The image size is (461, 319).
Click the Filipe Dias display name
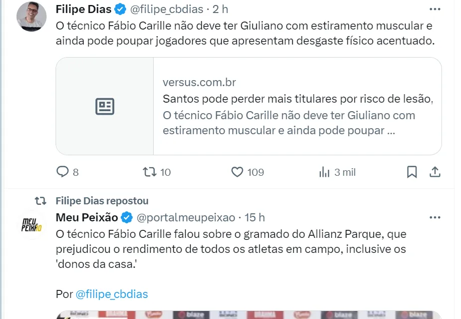click(84, 9)
